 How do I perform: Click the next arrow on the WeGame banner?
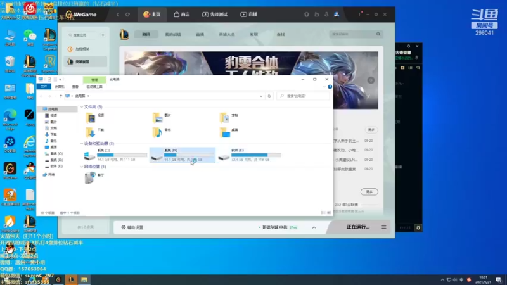pyautogui.click(x=371, y=80)
